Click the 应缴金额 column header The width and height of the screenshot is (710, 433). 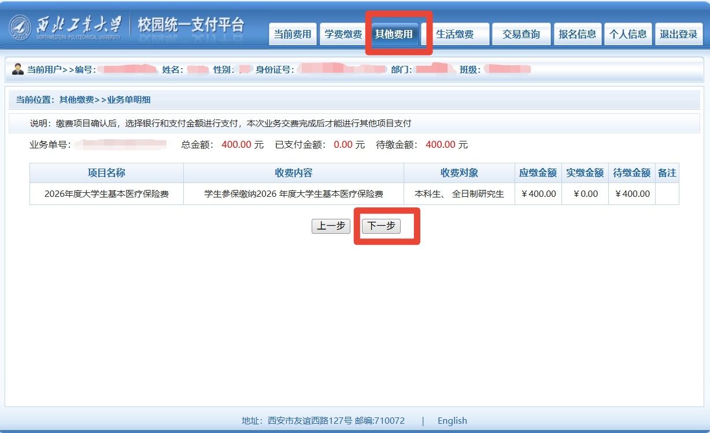538,173
